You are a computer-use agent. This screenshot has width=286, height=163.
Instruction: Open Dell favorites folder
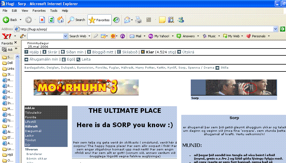7,63
